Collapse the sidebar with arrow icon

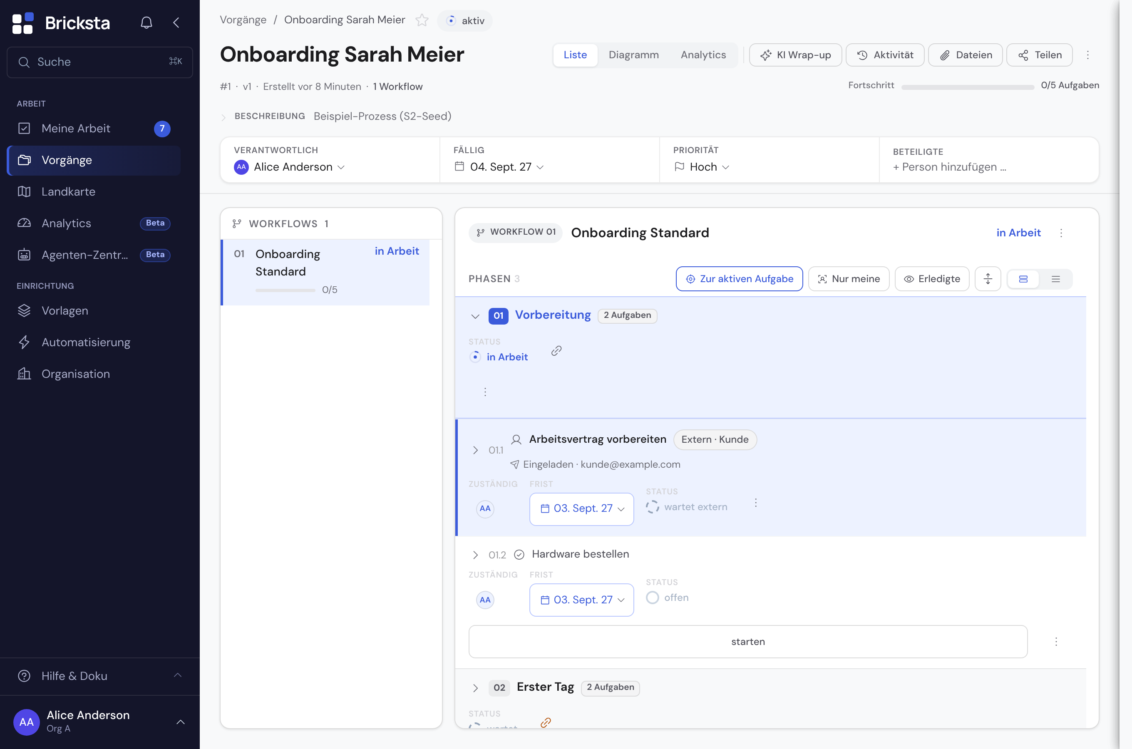176,22
